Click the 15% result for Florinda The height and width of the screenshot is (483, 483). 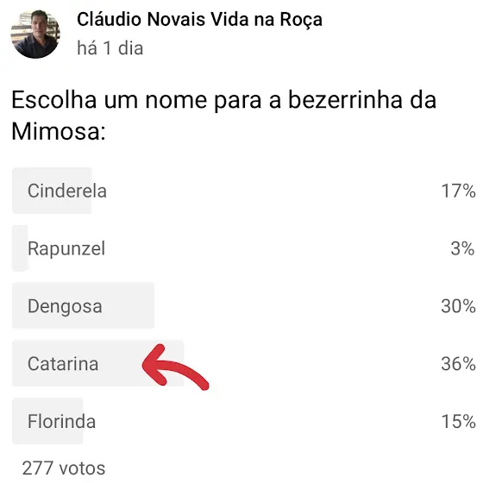click(x=458, y=422)
